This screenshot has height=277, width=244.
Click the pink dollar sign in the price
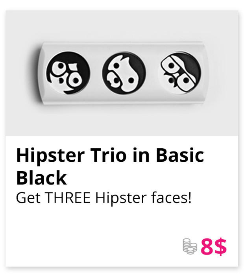[220, 247]
